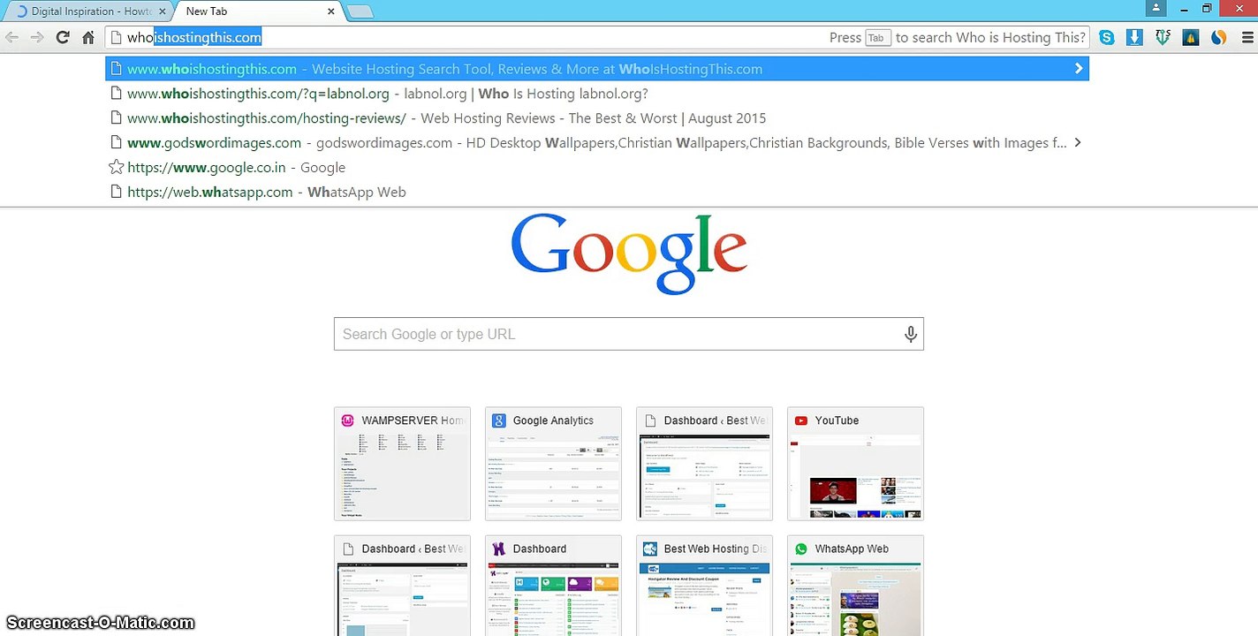Start voice search with the microphone
This screenshot has width=1258, height=636.
[x=910, y=334]
